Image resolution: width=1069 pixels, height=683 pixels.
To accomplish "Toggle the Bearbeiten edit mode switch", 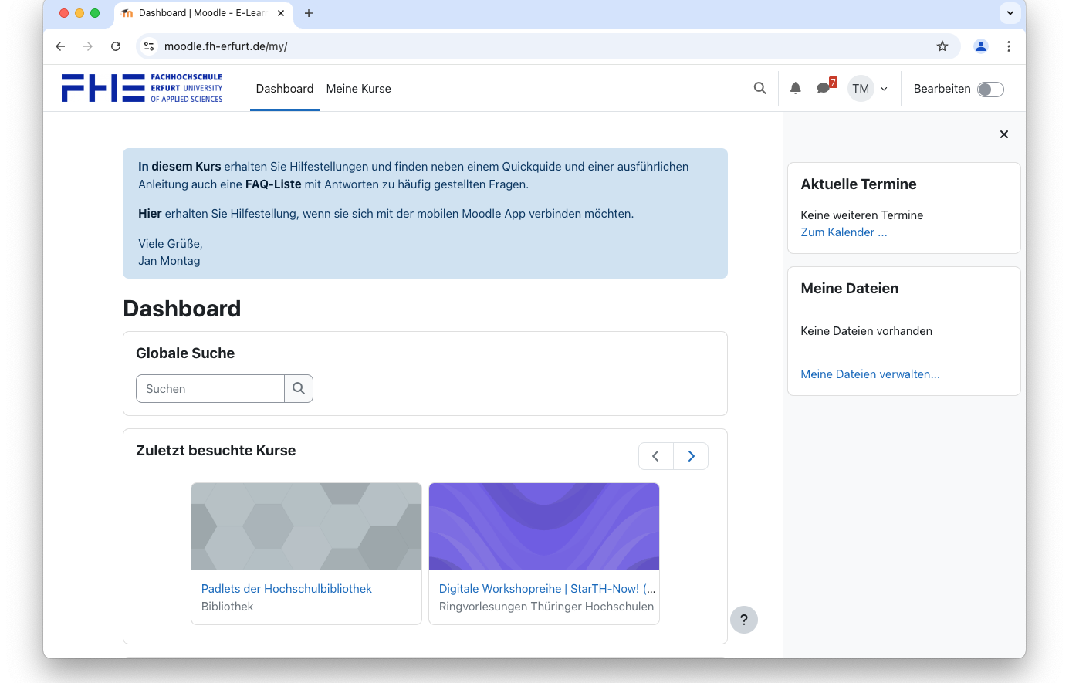I will (x=990, y=90).
